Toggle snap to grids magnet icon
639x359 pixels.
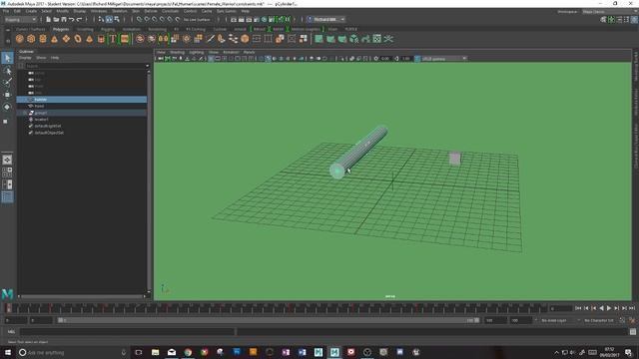(x=140, y=19)
